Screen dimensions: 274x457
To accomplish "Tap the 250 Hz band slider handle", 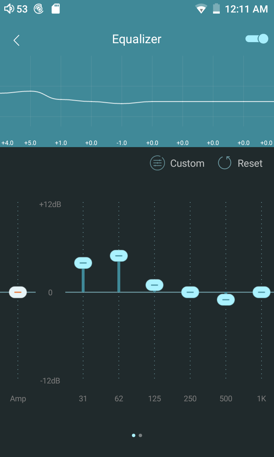I will coord(190,292).
